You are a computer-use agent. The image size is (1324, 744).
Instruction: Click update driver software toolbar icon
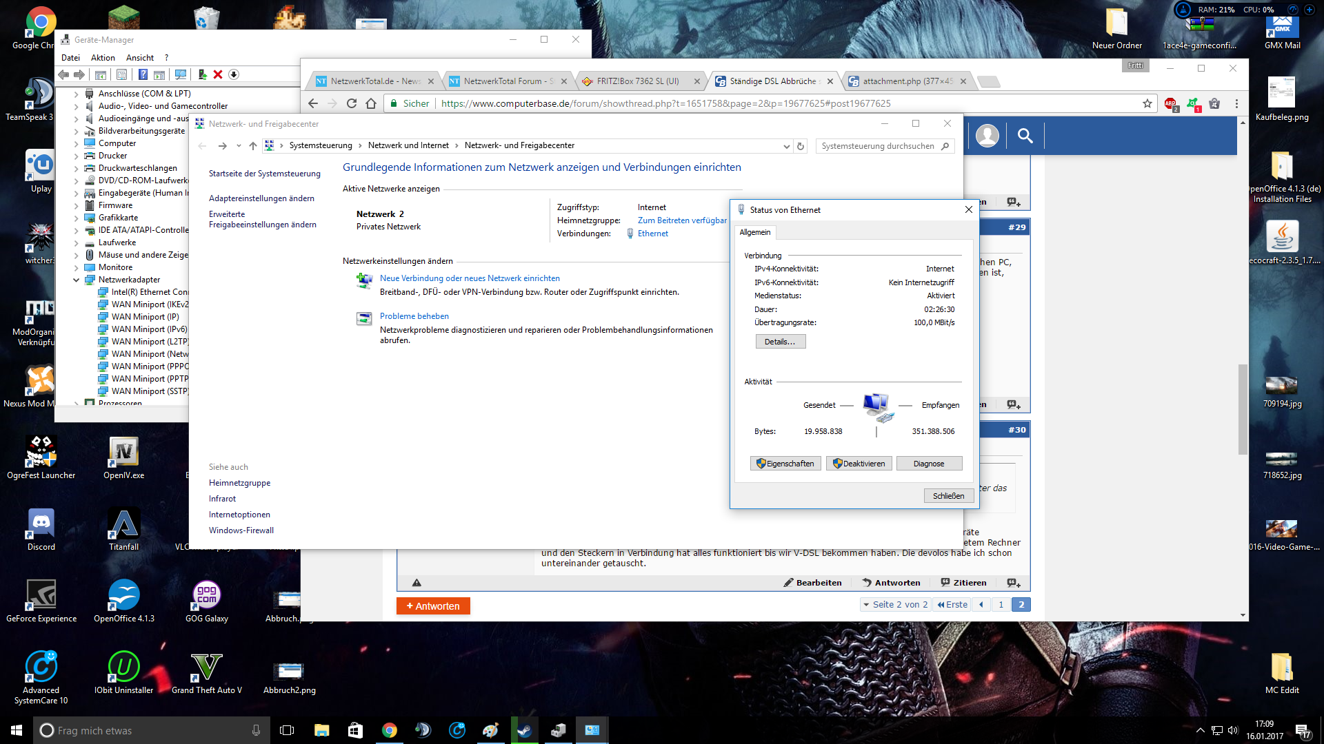pos(202,74)
